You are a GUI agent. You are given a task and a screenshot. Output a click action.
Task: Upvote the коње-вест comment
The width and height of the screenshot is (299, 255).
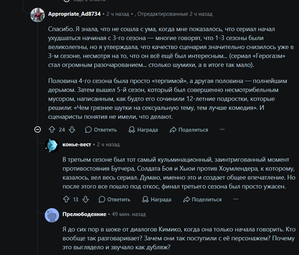[66, 200]
